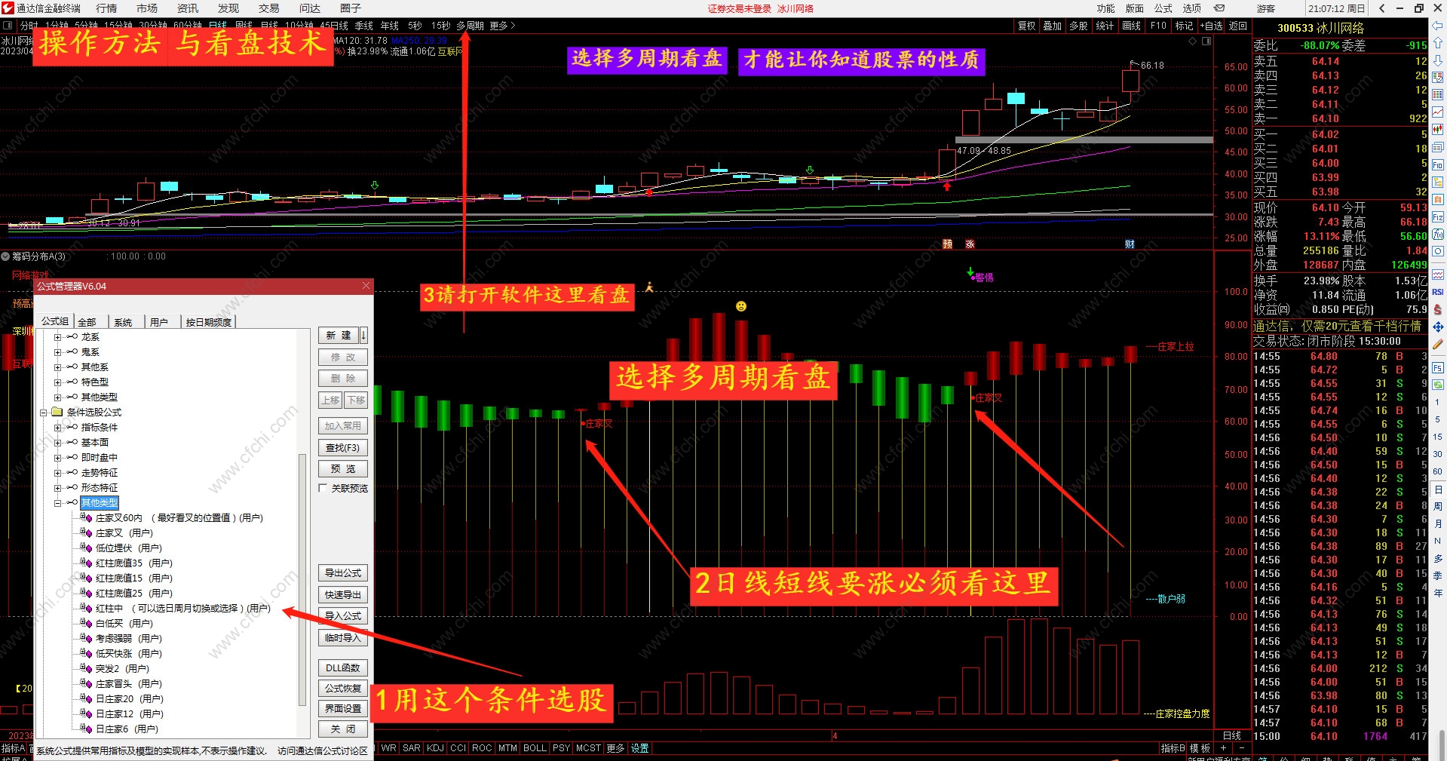Switch to the 按日期频度 tab
This screenshot has height=761, width=1447.
click(x=209, y=322)
